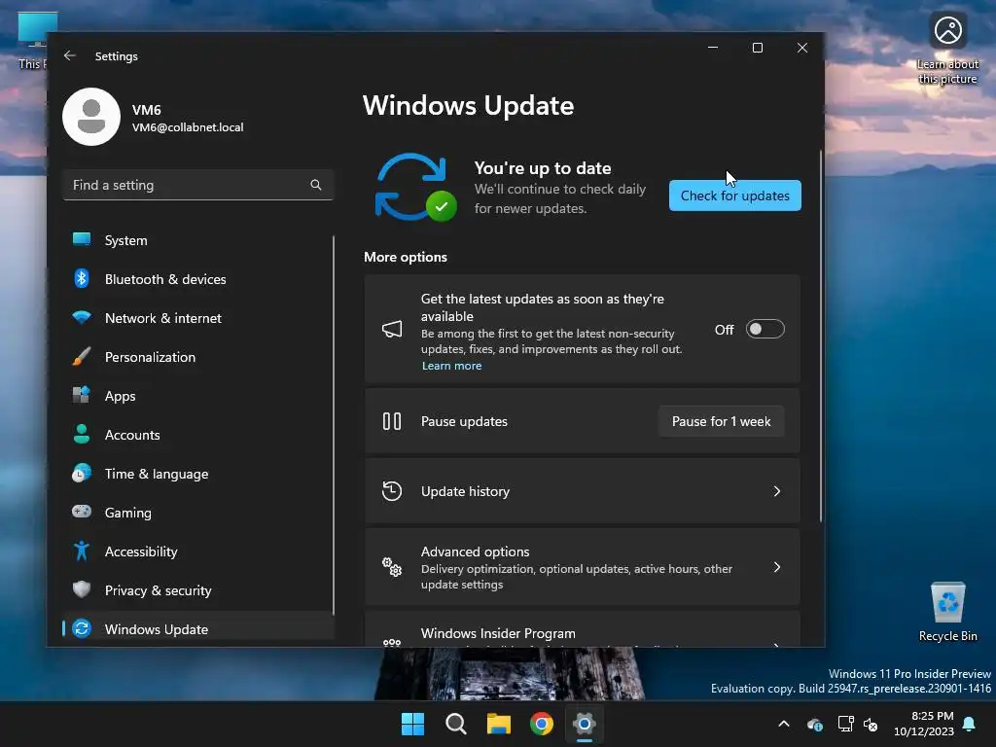Click the Windows Update sync icon in sidebar
The width and height of the screenshot is (996, 747).
point(82,628)
